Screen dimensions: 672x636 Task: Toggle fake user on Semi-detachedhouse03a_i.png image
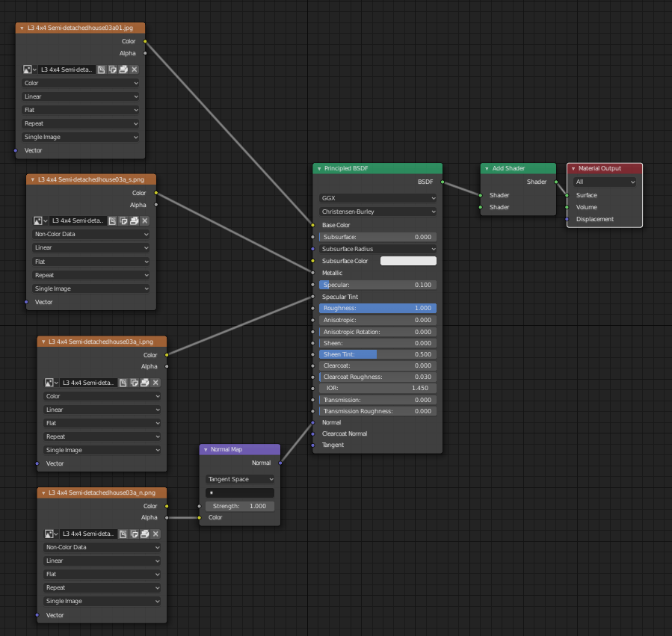[123, 383]
